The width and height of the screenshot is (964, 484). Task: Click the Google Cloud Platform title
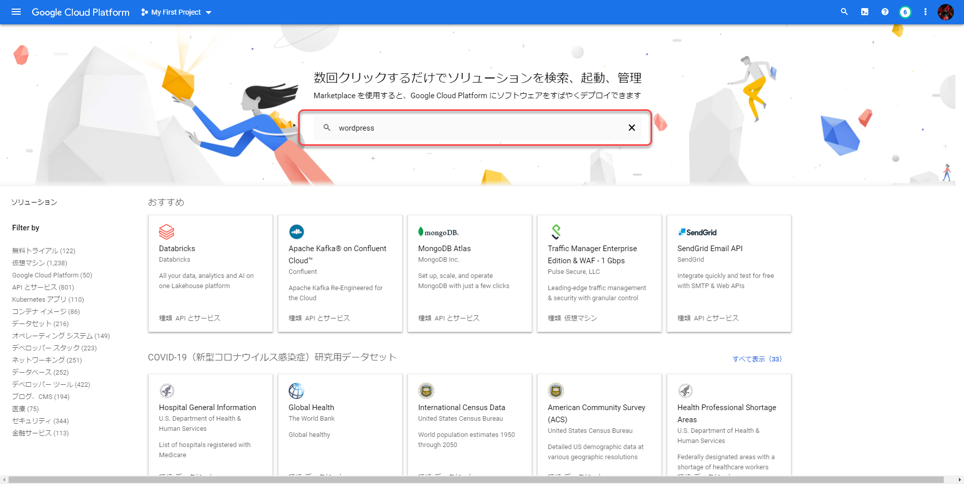(x=81, y=12)
